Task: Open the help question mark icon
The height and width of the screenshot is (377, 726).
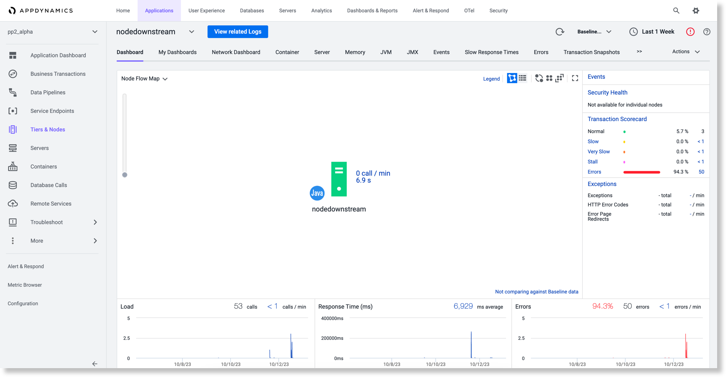Action: coord(707,32)
